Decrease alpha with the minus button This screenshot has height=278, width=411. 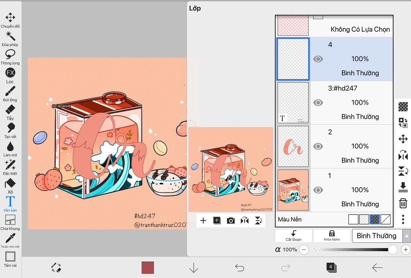(x=304, y=249)
